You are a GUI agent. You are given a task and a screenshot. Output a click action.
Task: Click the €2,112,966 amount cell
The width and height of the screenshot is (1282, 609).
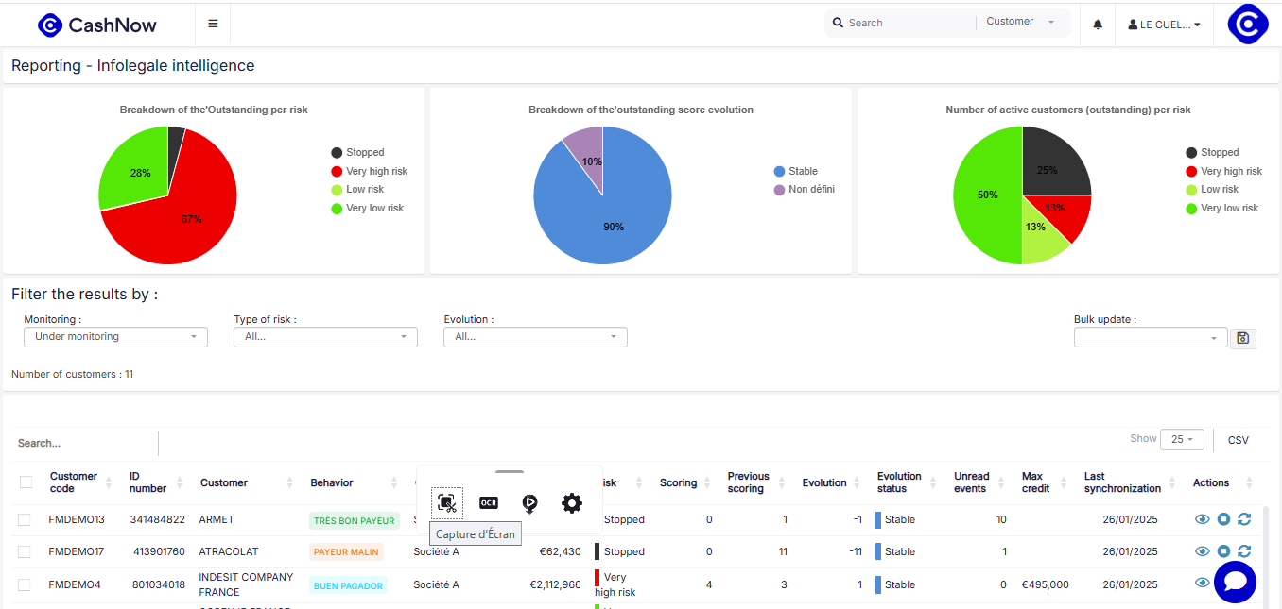click(x=555, y=584)
